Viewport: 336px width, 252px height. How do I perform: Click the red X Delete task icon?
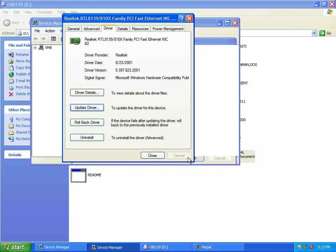(x=11, y=94)
